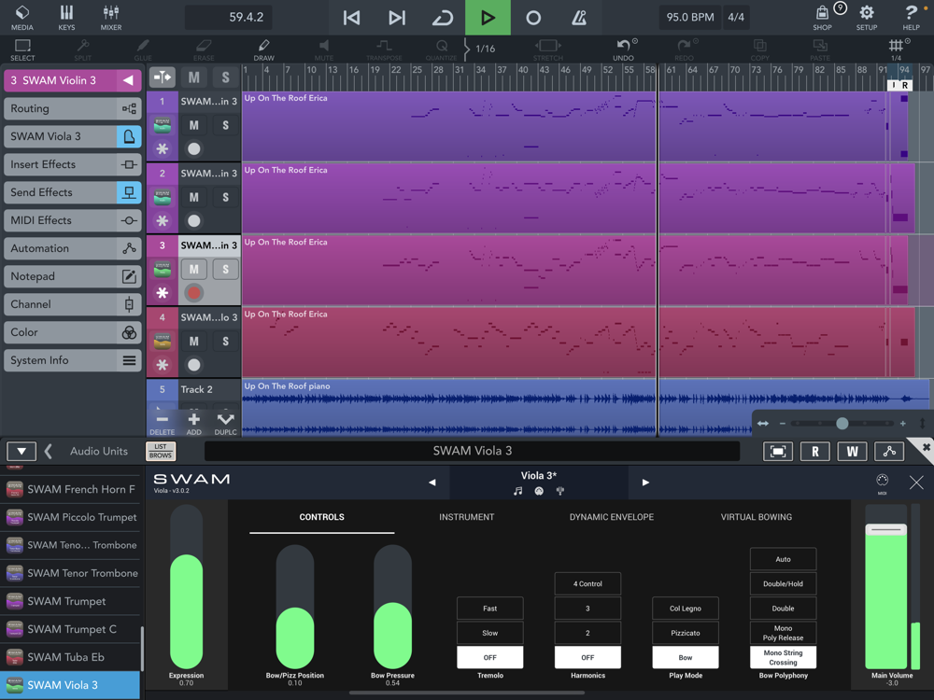The height and width of the screenshot is (700, 934).
Task: Select Pizzicato play mode
Action: pyautogui.click(x=685, y=633)
